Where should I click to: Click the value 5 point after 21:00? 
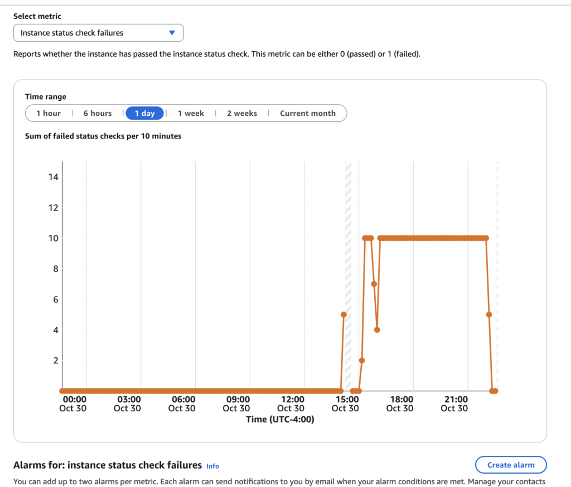(x=489, y=314)
